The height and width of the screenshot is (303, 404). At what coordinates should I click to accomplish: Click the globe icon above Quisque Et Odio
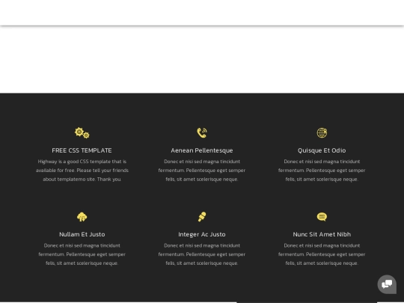point(322,133)
